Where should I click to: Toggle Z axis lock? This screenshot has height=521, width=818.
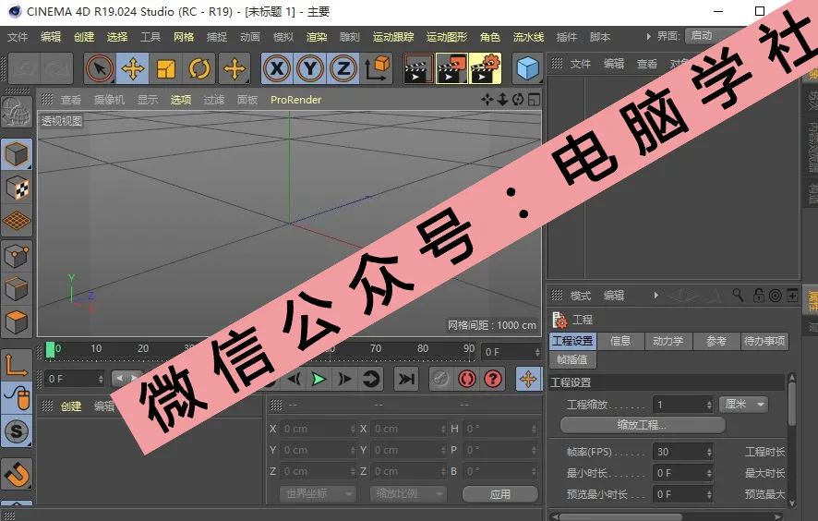point(343,68)
